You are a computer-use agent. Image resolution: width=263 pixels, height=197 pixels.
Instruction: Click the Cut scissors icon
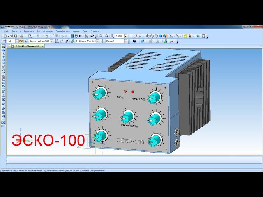pos(38,36)
